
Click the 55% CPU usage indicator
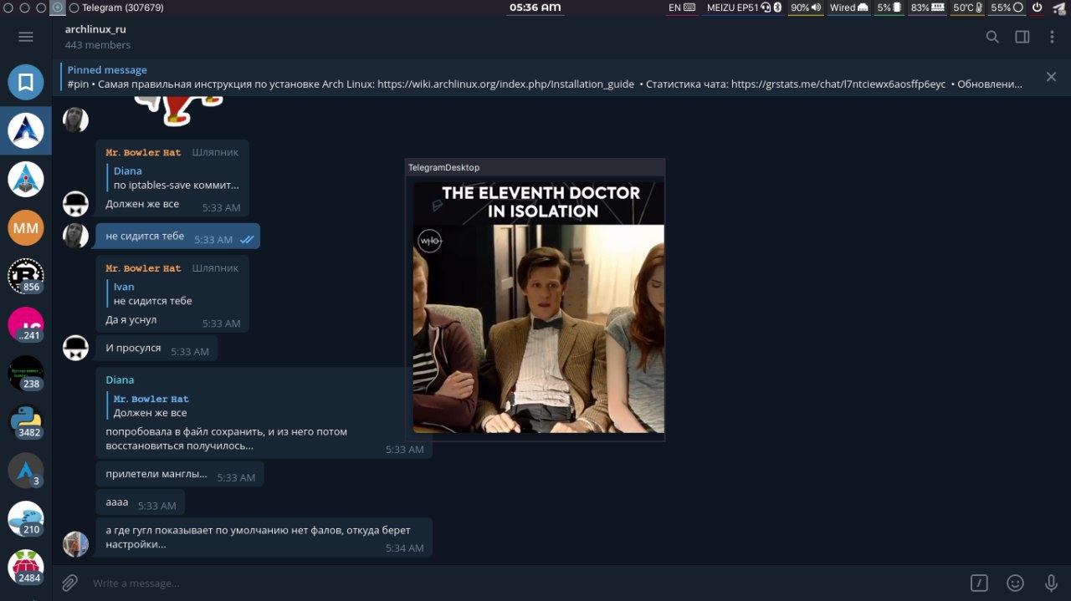pyautogui.click(x=1007, y=8)
